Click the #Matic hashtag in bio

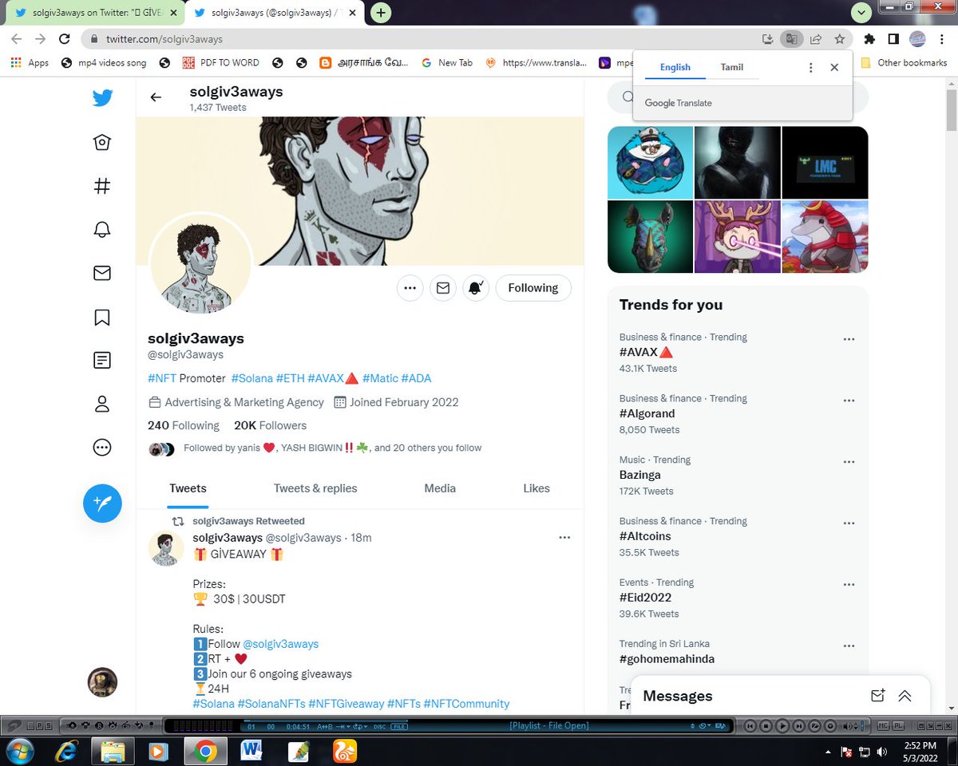[x=380, y=378]
